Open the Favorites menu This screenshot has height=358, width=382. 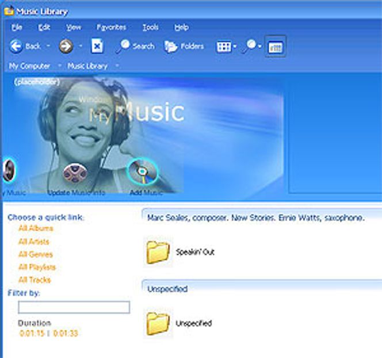(x=112, y=27)
